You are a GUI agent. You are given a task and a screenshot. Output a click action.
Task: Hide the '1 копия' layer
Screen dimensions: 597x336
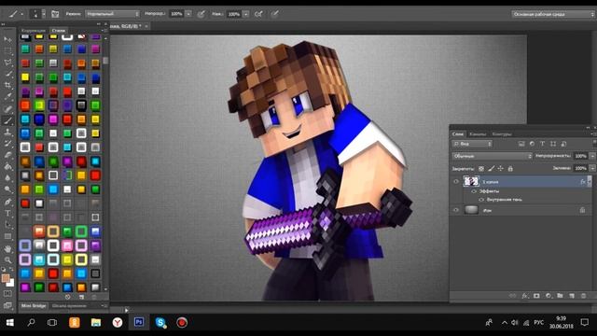coord(456,182)
